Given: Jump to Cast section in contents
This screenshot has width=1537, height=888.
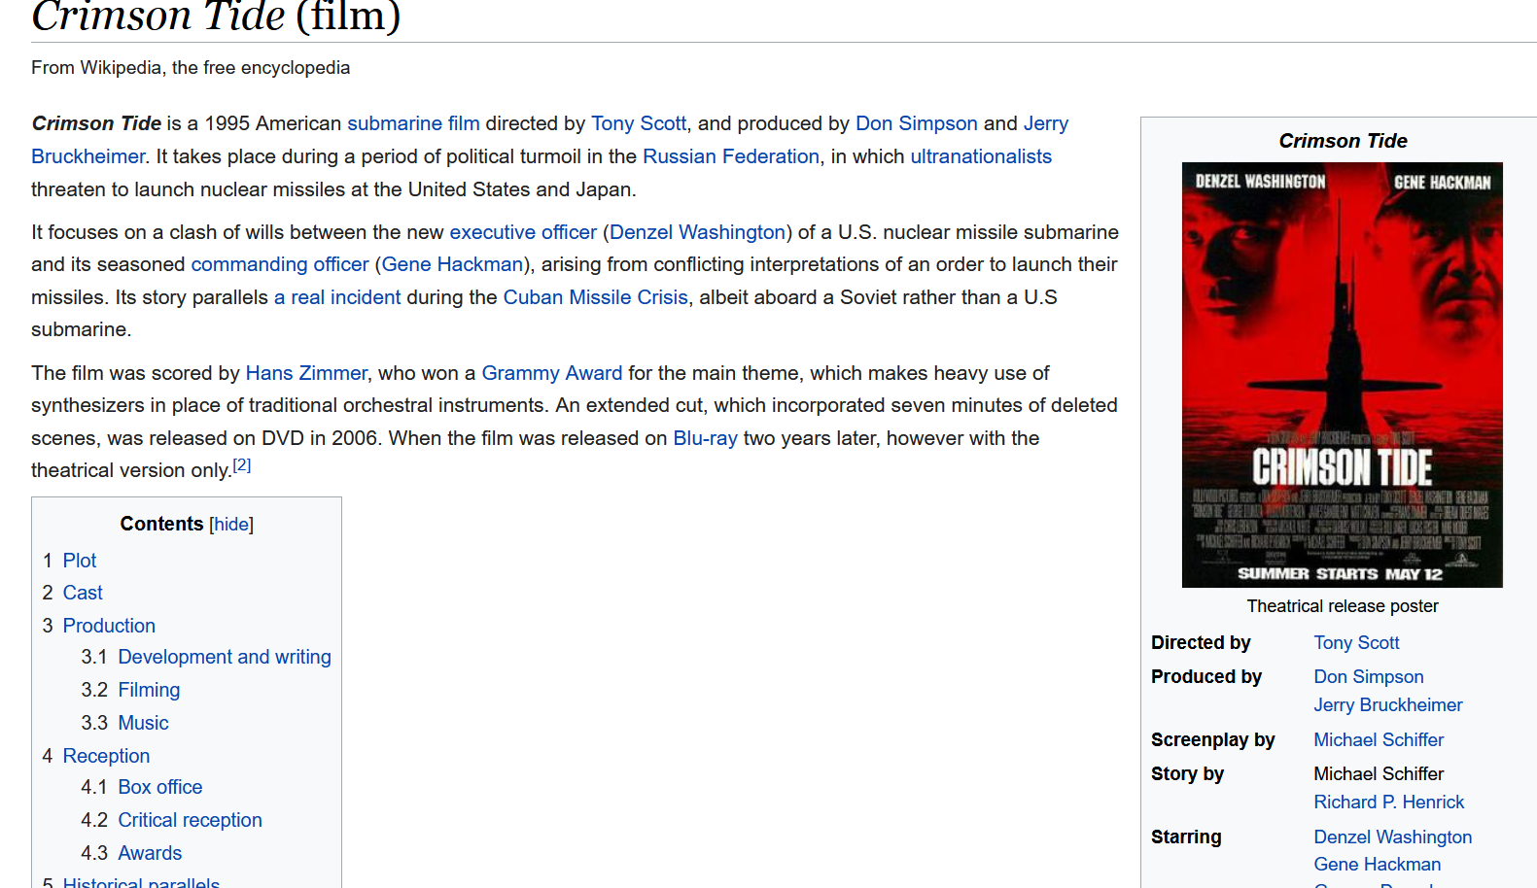Looking at the screenshot, I should pyautogui.click(x=83, y=593).
